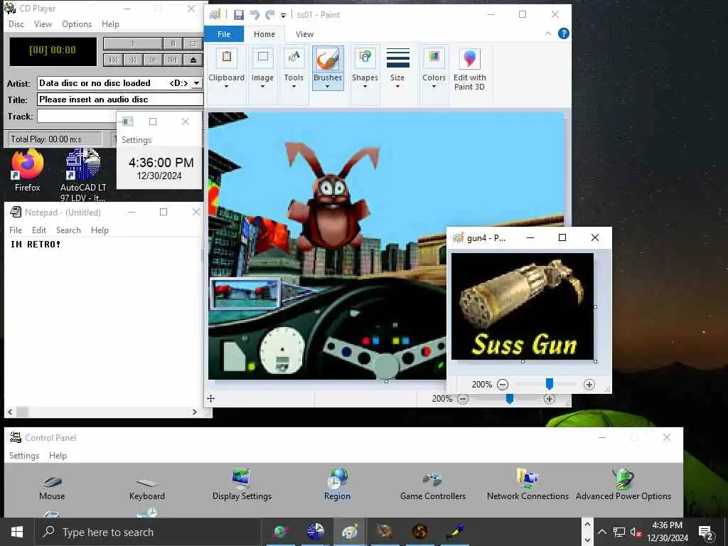The width and height of the screenshot is (728, 546).
Task: Expand the Image group dropdown in Paint
Action: 262,86
